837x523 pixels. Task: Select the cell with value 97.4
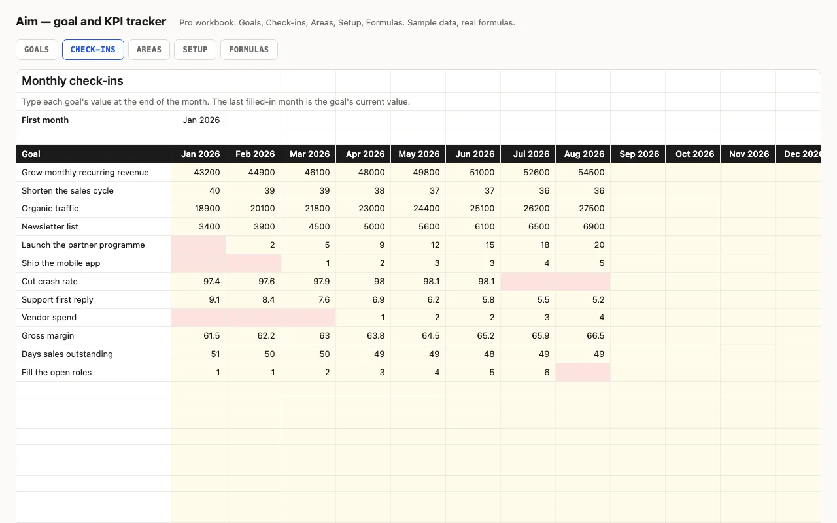[199, 282]
